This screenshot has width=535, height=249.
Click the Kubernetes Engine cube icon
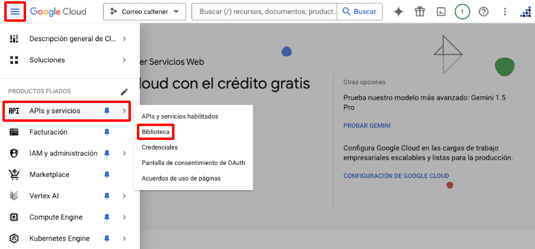[14, 239]
